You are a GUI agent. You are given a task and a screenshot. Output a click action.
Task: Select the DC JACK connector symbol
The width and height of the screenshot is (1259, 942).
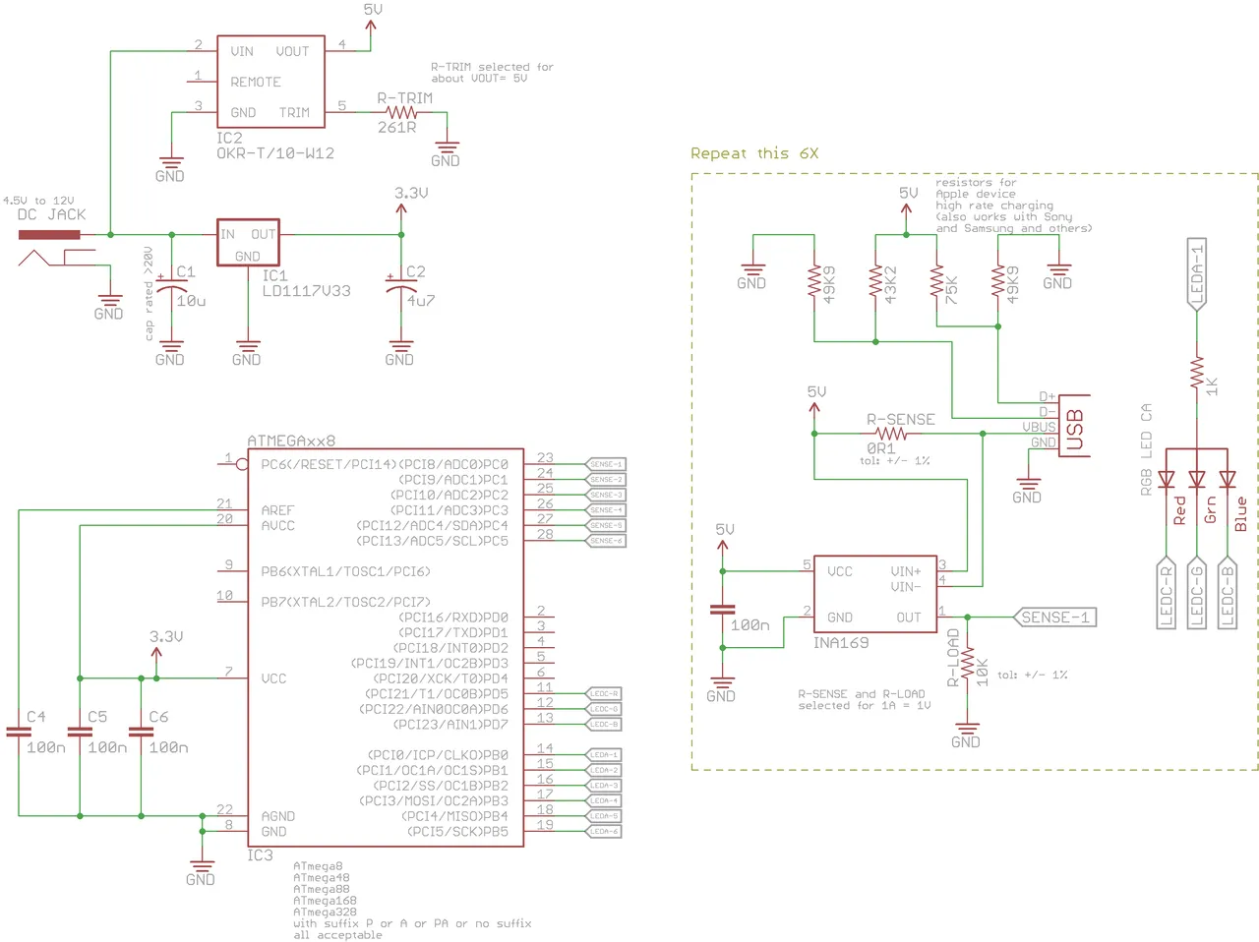click(57, 249)
